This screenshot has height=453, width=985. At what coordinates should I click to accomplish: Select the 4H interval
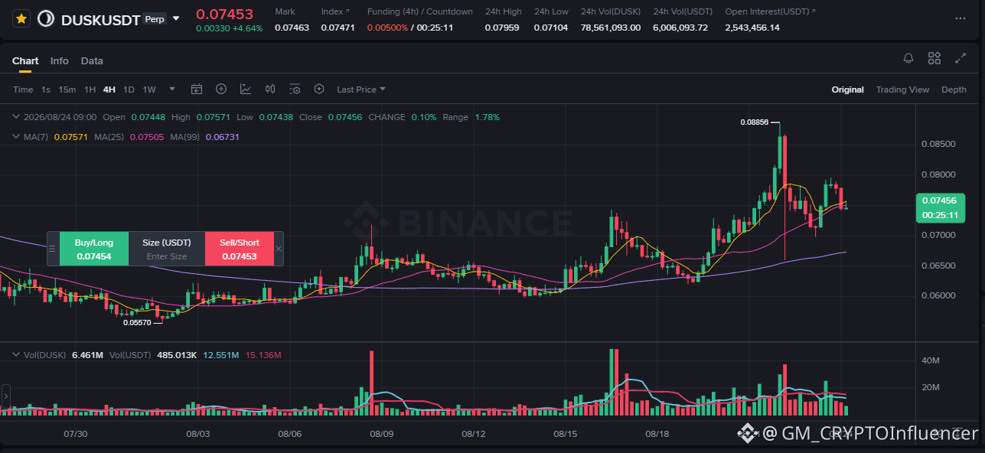coord(109,90)
